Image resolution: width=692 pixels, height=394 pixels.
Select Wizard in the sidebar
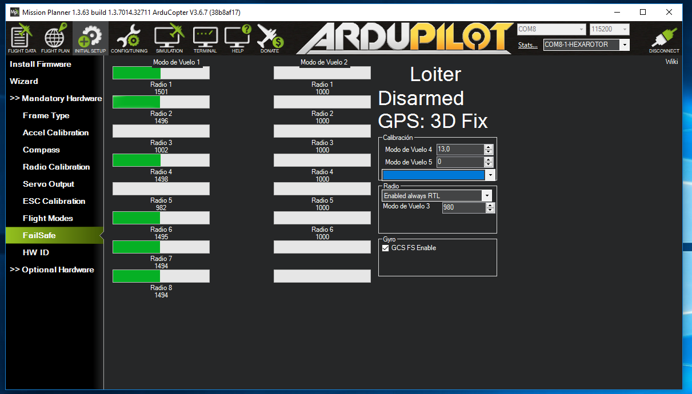click(x=24, y=82)
